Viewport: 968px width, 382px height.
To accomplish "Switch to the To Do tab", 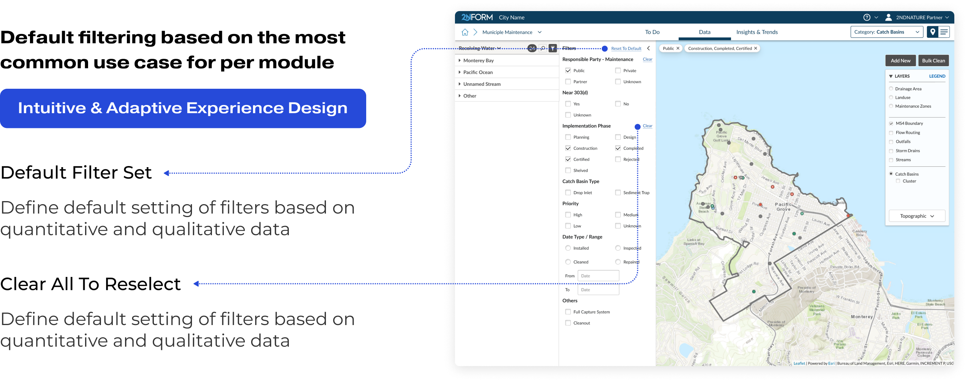I will click(652, 32).
